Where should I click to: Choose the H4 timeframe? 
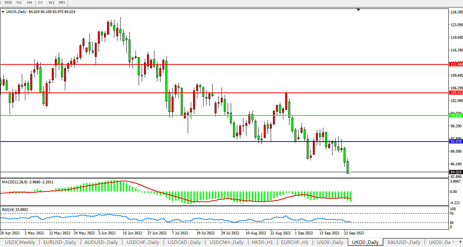(x=30, y=3)
